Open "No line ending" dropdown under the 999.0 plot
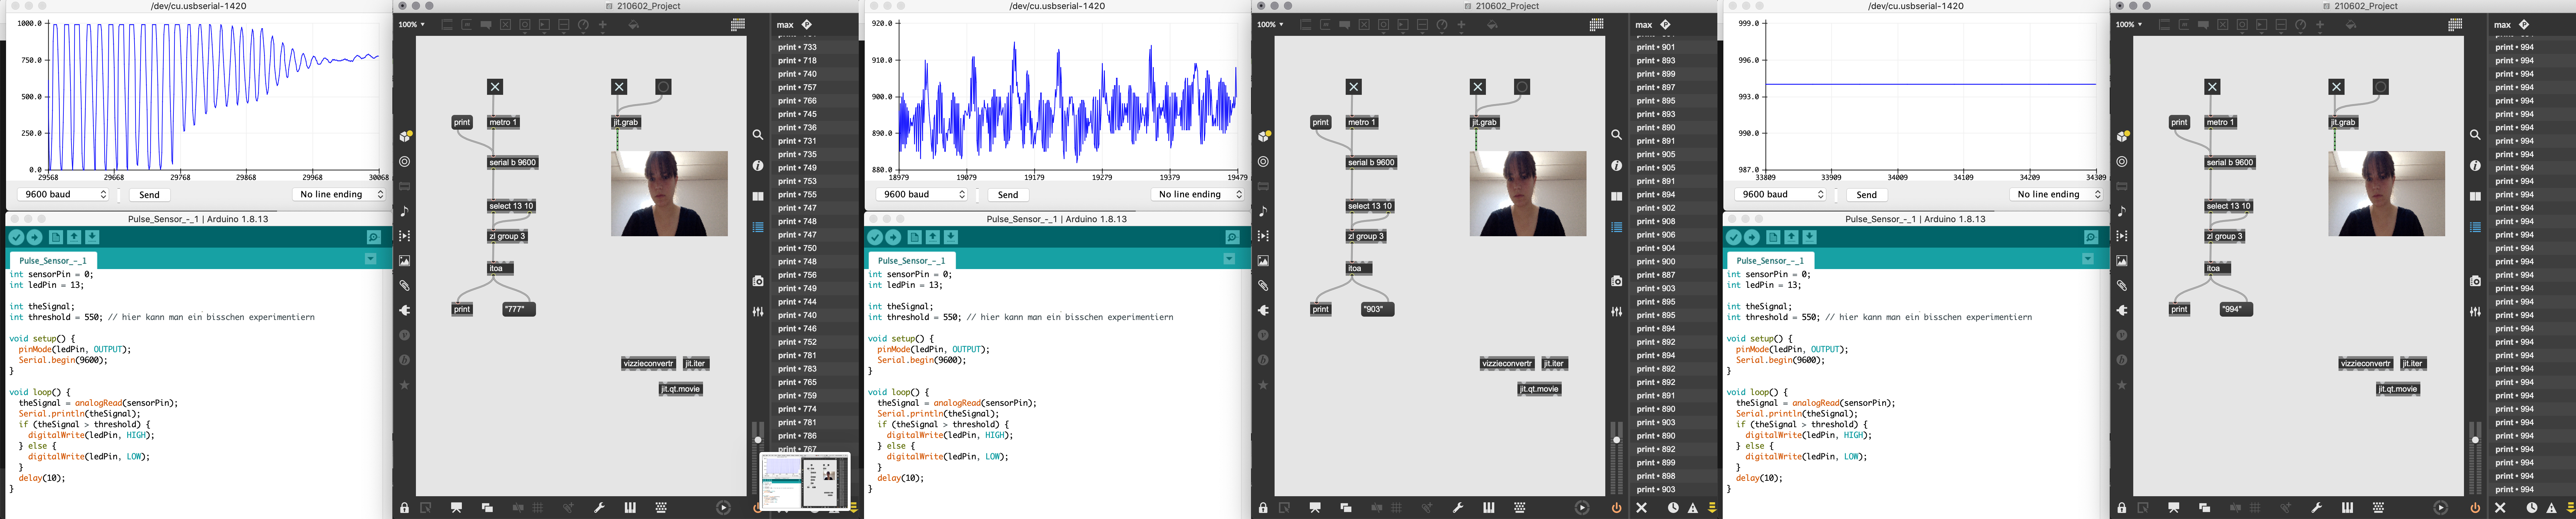The height and width of the screenshot is (519, 2576). pos(2057,195)
